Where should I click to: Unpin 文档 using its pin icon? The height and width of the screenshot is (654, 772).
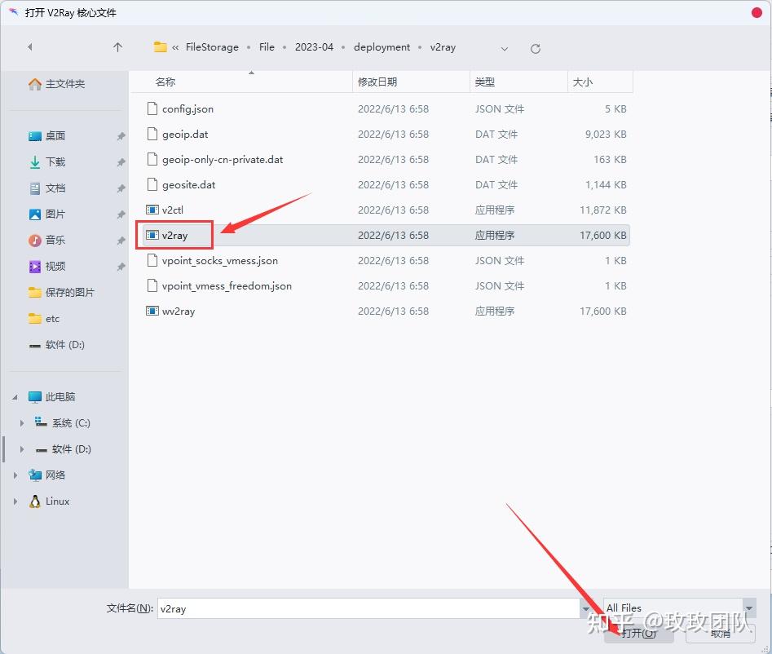tap(121, 188)
